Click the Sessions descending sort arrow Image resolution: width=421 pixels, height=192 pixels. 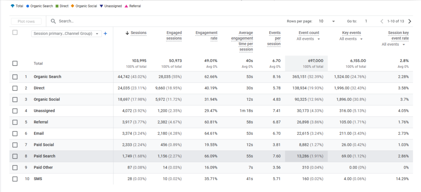(127, 33)
